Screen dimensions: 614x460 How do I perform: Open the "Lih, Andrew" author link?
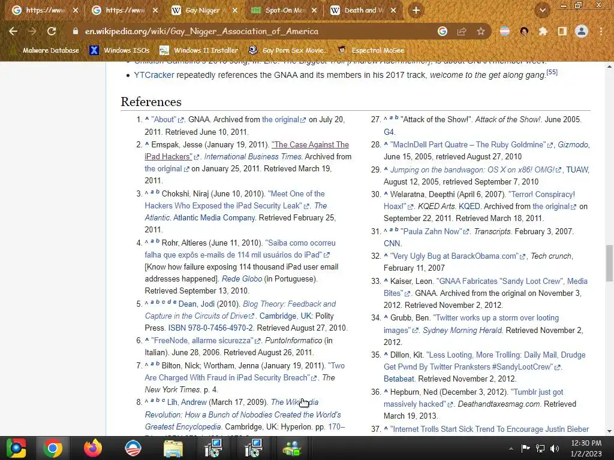click(187, 402)
